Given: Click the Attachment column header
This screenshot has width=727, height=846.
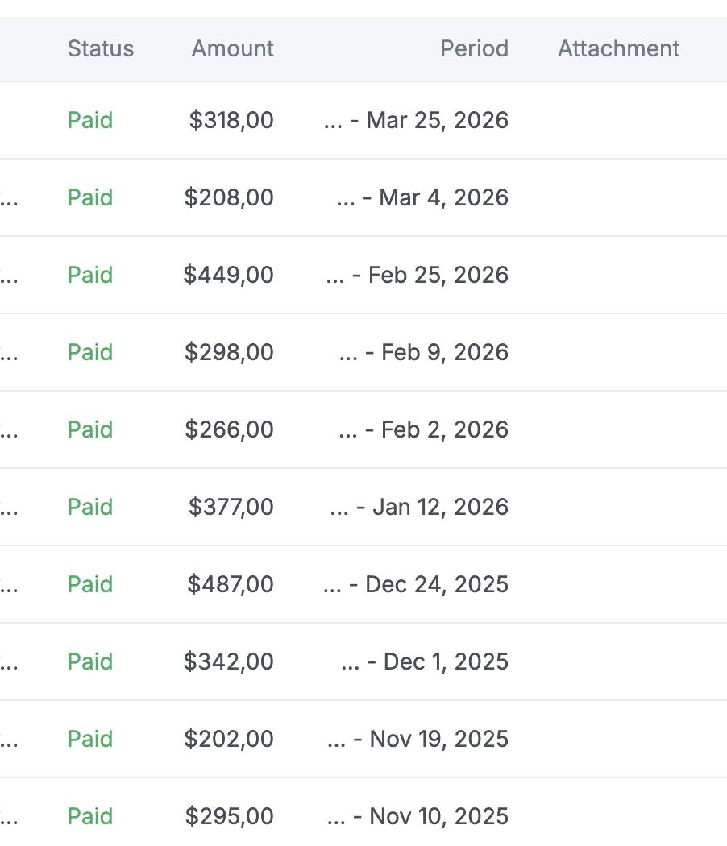Looking at the screenshot, I should pyautogui.click(x=617, y=48).
